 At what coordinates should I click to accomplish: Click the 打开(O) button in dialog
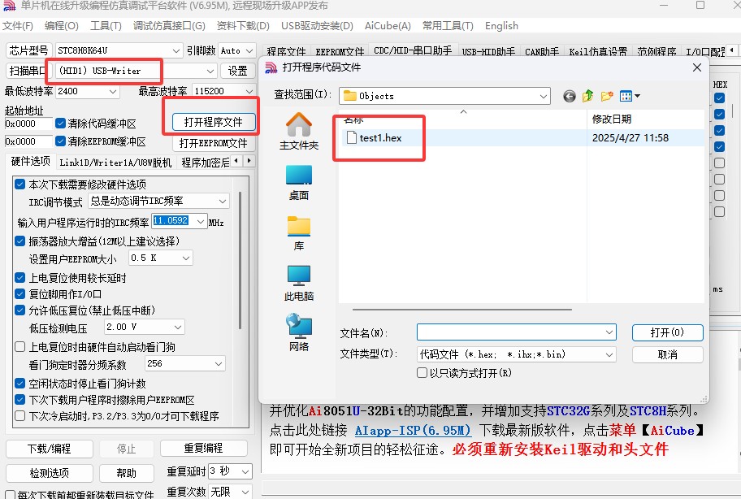[x=667, y=332]
